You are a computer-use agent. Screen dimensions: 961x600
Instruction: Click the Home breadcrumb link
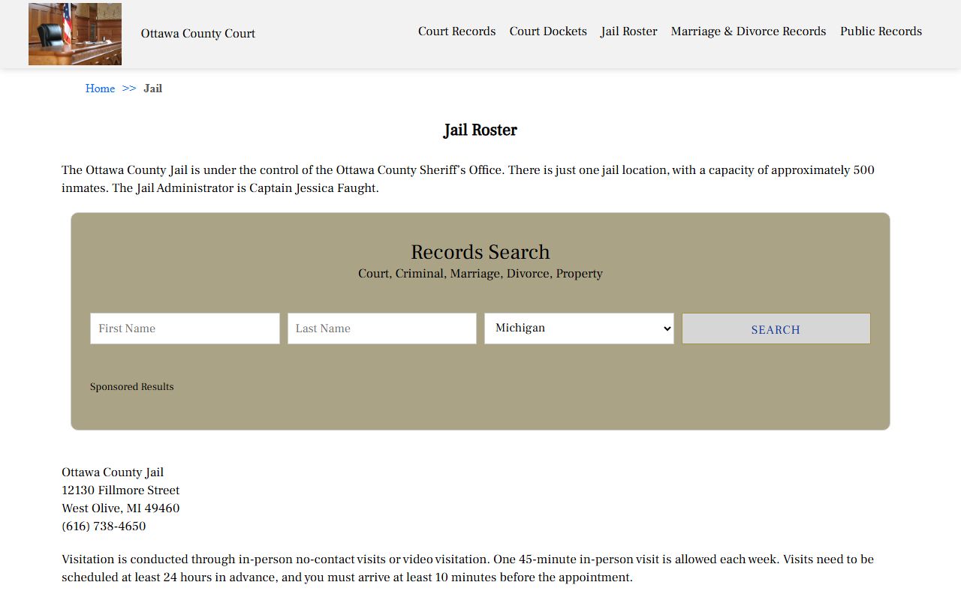point(100,88)
